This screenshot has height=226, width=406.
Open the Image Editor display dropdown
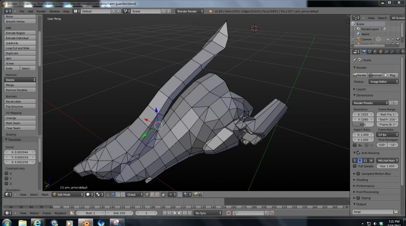(x=383, y=82)
